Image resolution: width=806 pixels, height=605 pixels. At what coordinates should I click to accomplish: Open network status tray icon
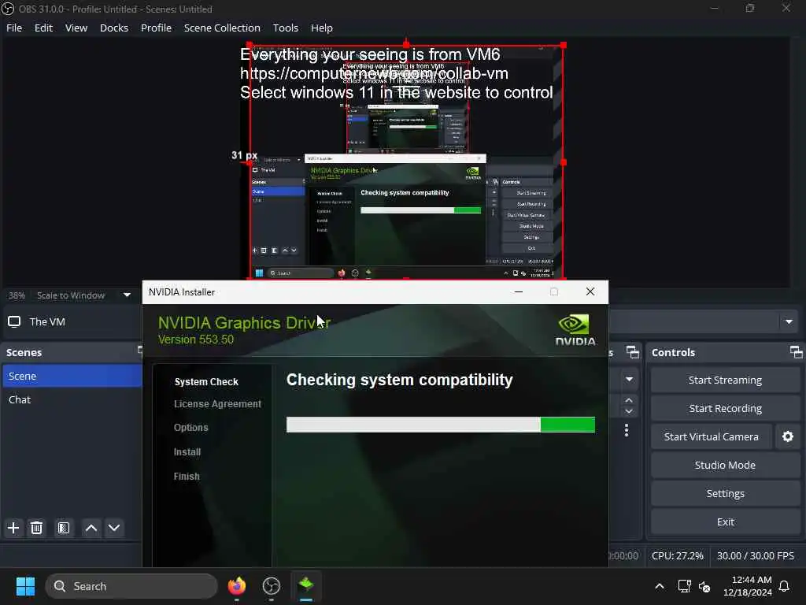[x=684, y=586]
